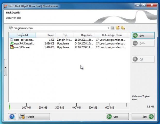Click the create new folder icon
Image resolution: width=160 pixels, height=124 pixels.
pos(118,28)
